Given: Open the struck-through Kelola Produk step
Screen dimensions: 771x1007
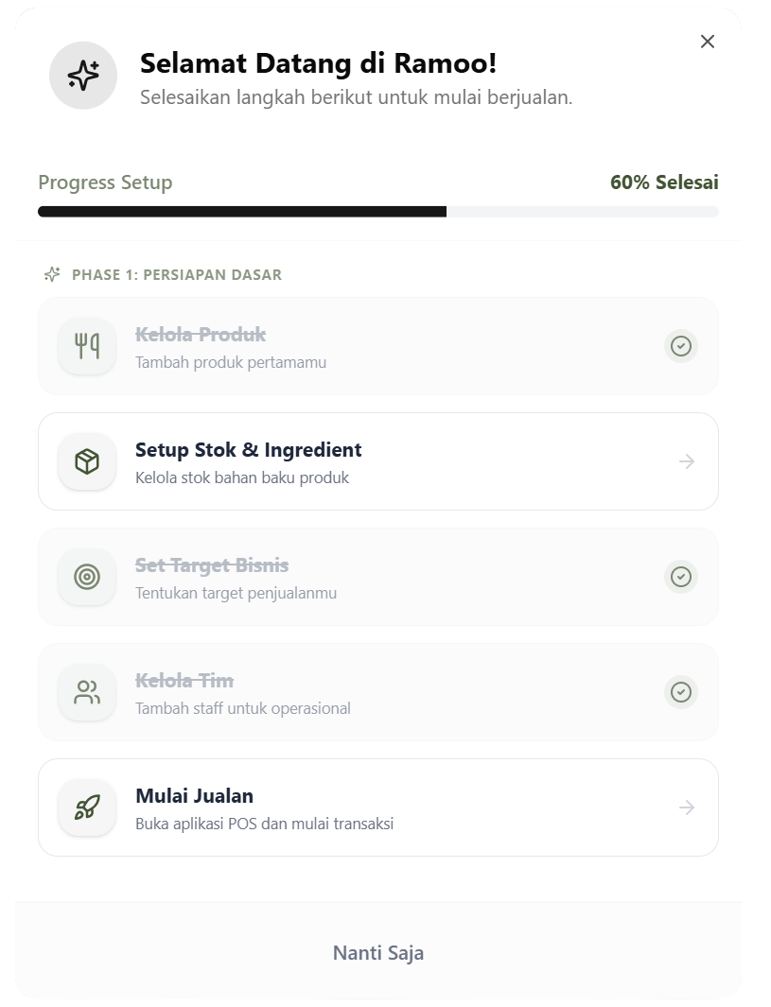Looking at the screenshot, I should (201, 335).
